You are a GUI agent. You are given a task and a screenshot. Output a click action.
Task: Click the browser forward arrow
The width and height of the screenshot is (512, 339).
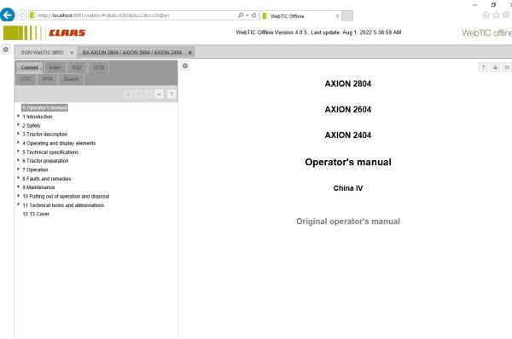[21, 15]
